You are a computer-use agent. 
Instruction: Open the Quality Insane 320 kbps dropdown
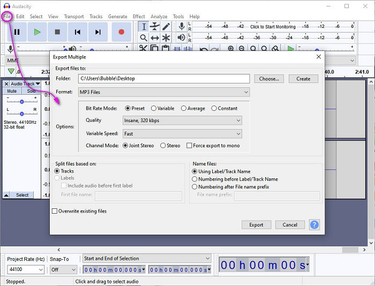click(x=182, y=121)
